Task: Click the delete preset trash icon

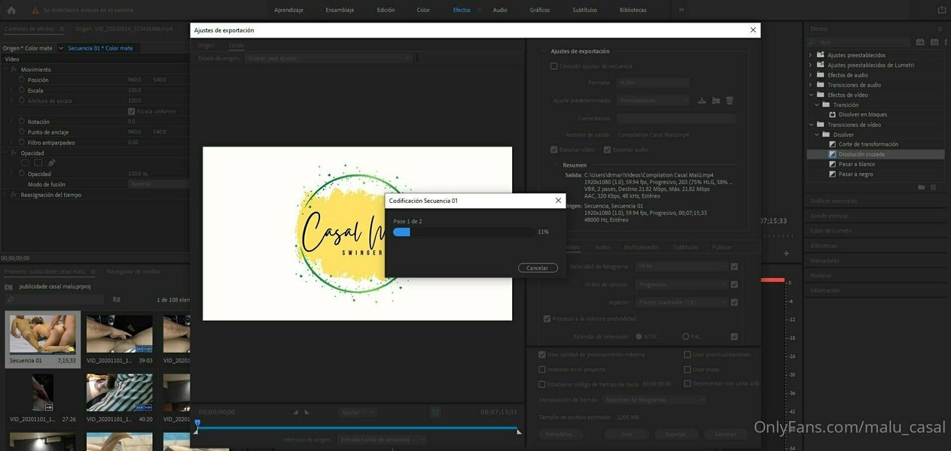Action: tap(730, 101)
